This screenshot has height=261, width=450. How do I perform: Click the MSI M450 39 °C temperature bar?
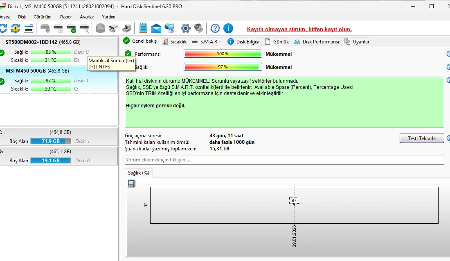tap(50, 89)
